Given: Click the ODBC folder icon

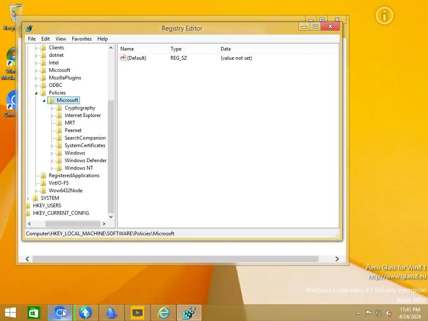Looking at the screenshot, I should (x=43, y=85).
